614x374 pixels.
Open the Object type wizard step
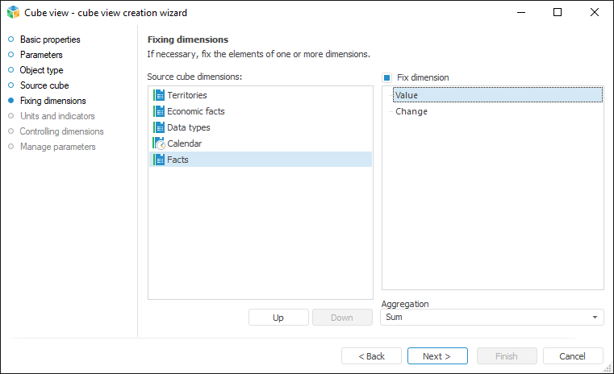pos(41,70)
